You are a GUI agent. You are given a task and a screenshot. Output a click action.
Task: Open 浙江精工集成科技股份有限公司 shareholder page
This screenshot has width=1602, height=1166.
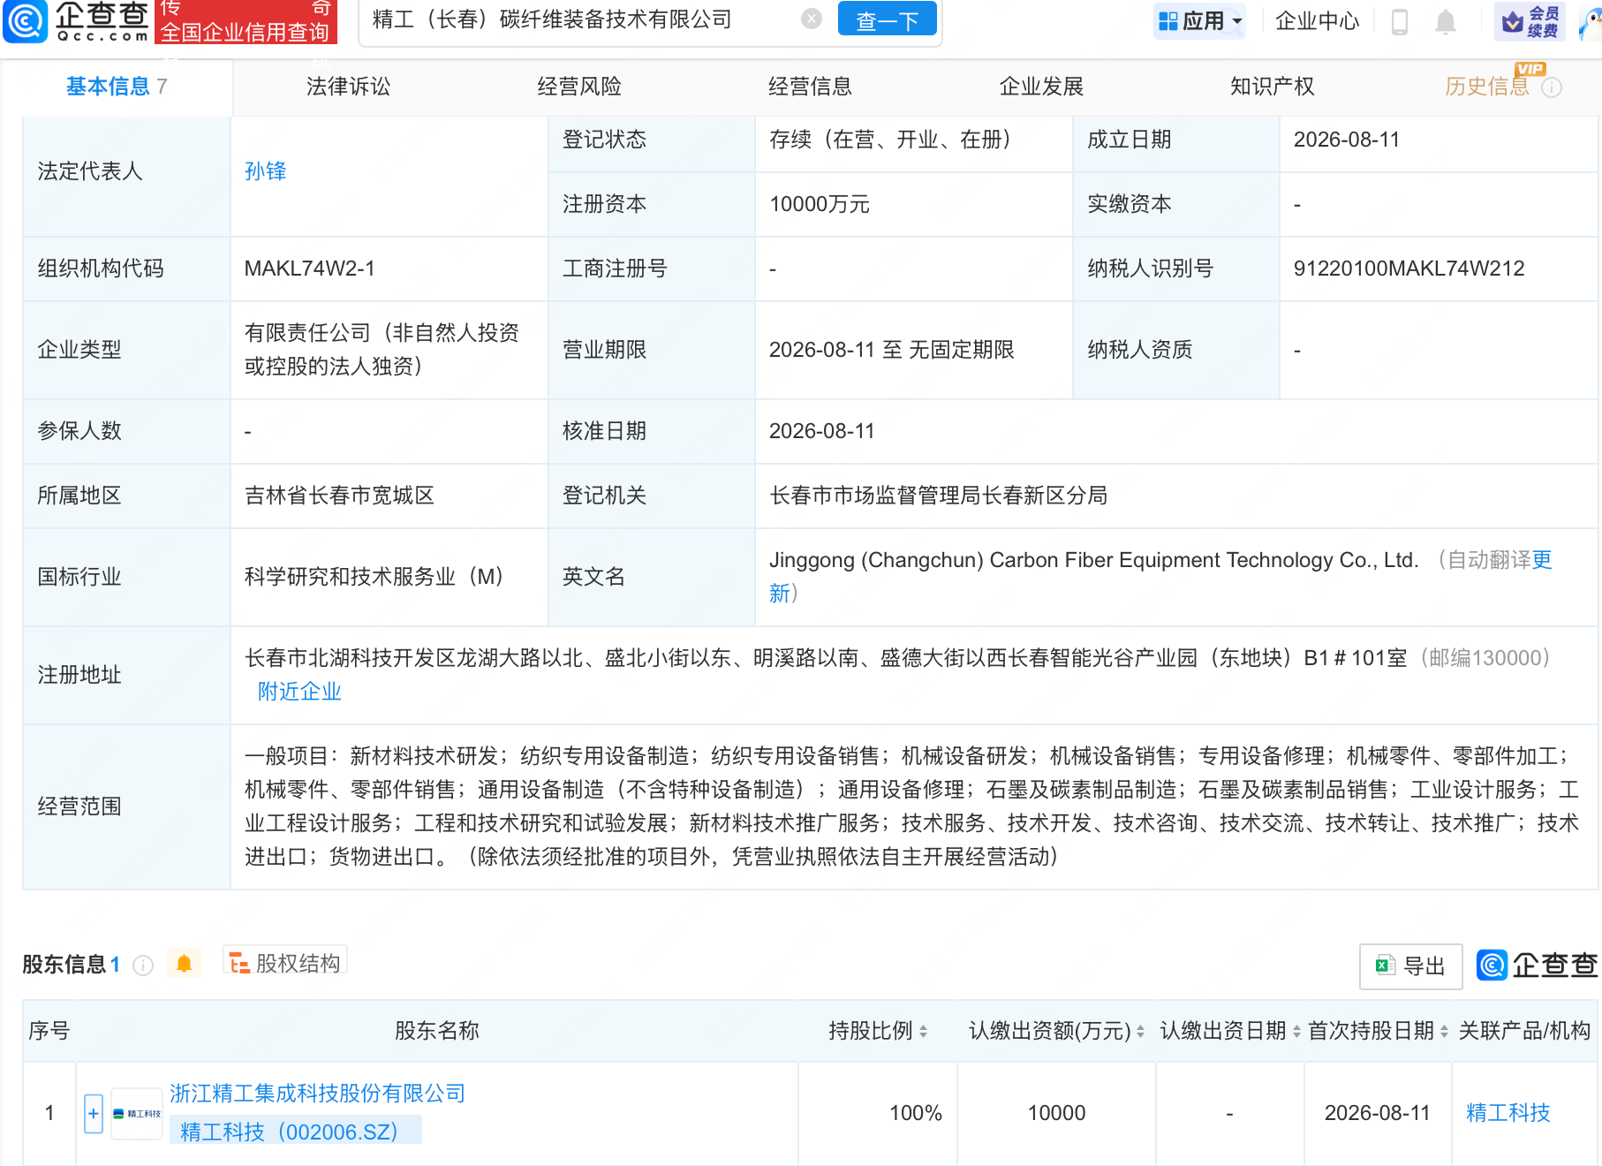click(317, 1094)
